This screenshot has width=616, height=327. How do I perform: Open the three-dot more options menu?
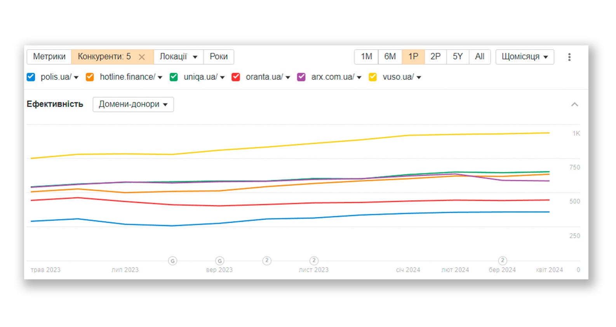click(x=569, y=57)
